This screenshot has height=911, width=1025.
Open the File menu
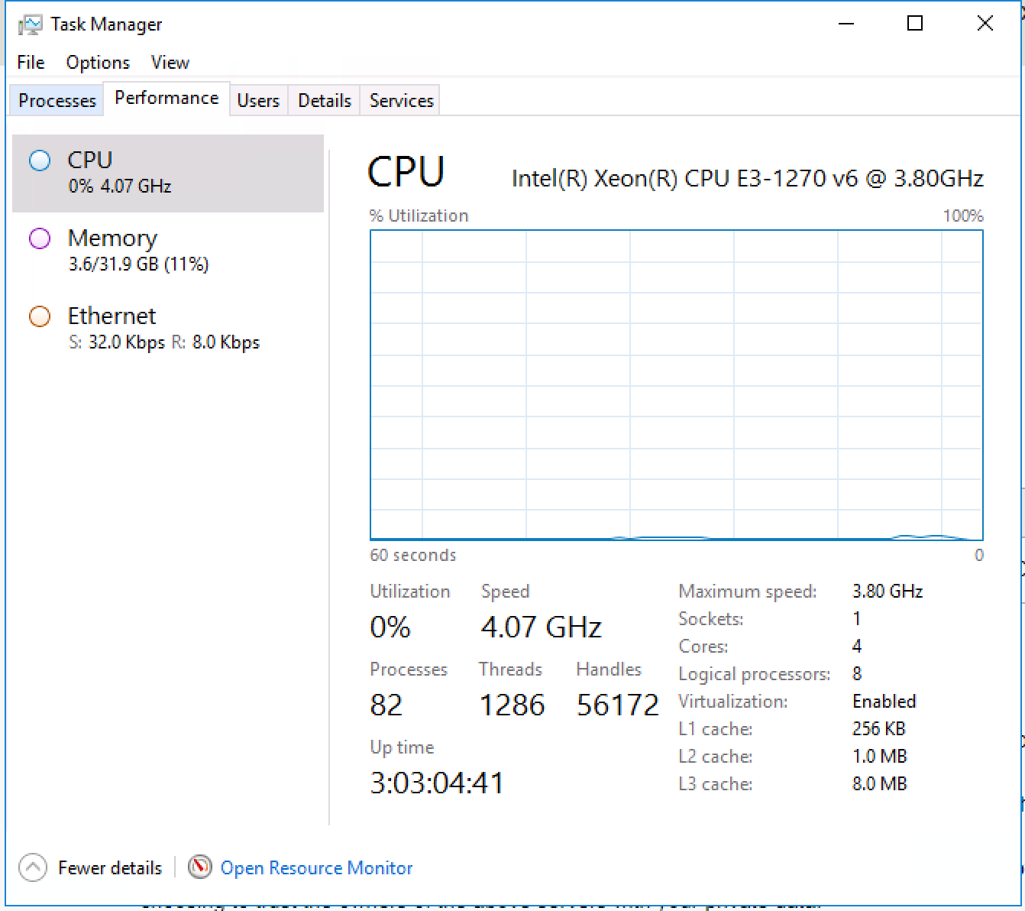(x=31, y=63)
